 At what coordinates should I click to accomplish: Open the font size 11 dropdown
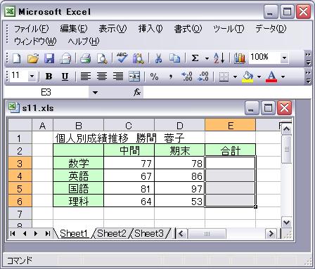click(32, 77)
